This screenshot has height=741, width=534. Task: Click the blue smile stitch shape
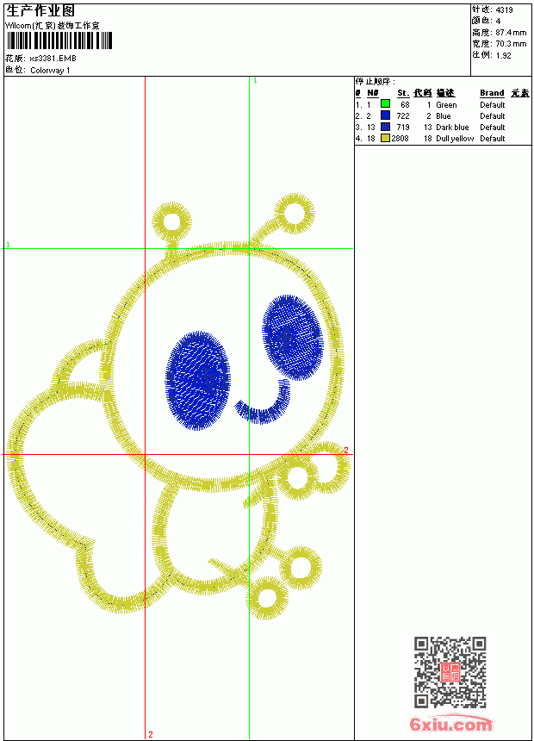[264, 403]
